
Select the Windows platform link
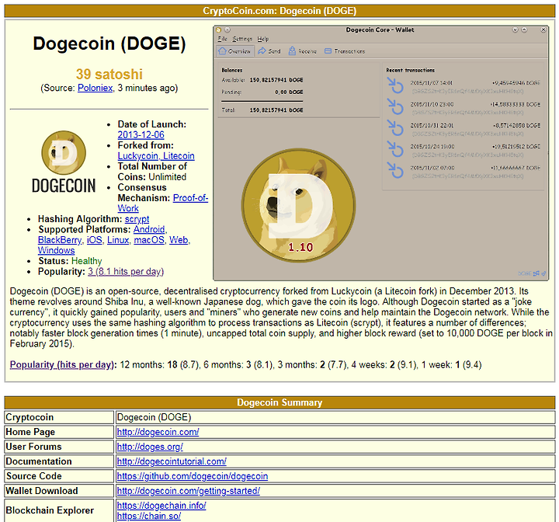tap(57, 250)
